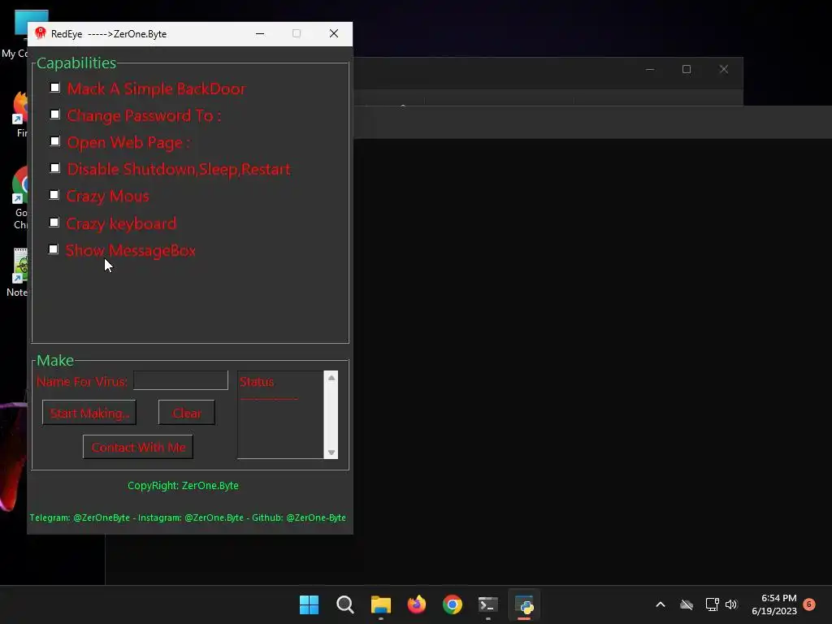
Task: Click inside the Status text box
Action: (x=280, y=414)
